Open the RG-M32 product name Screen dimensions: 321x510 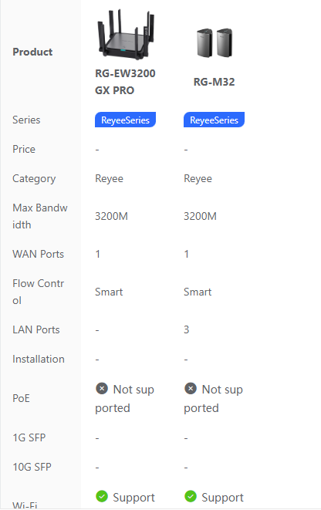coord(214,82)
